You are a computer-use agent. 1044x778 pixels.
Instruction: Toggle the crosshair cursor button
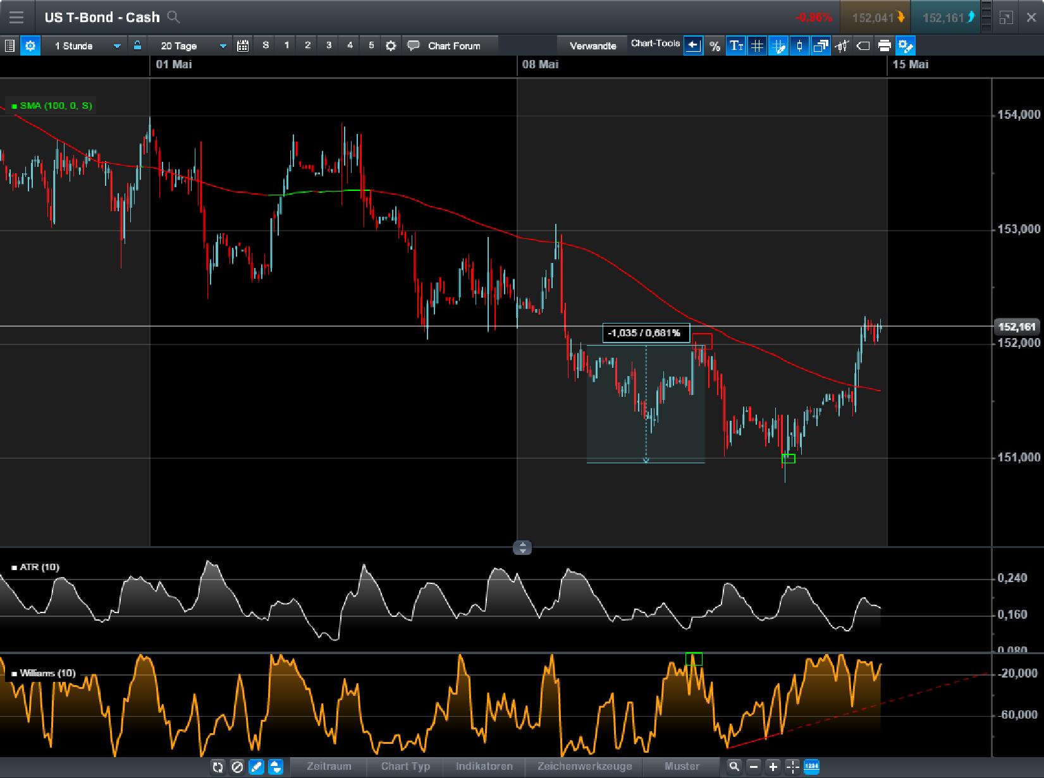click(792, 767)
